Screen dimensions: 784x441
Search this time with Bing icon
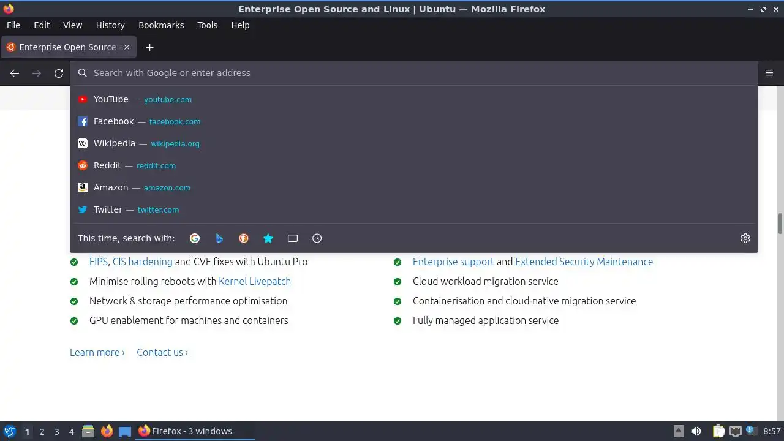coord(219,238)
